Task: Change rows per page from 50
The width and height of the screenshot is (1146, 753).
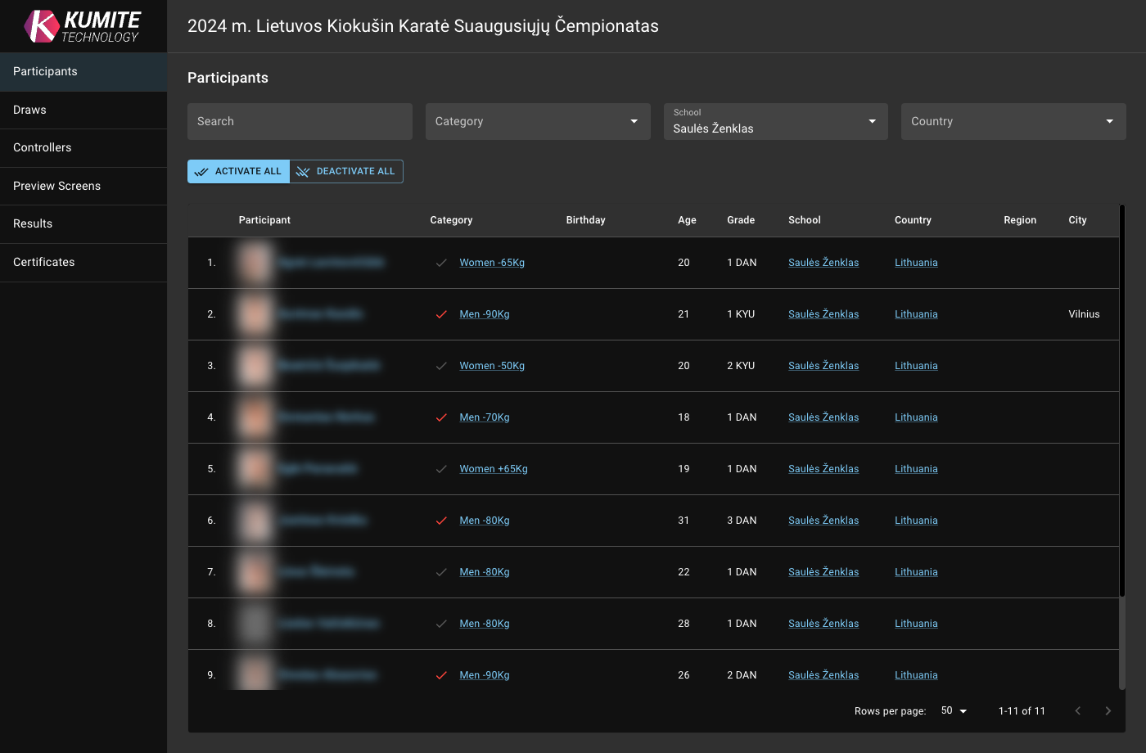Action: coord(954,710)
